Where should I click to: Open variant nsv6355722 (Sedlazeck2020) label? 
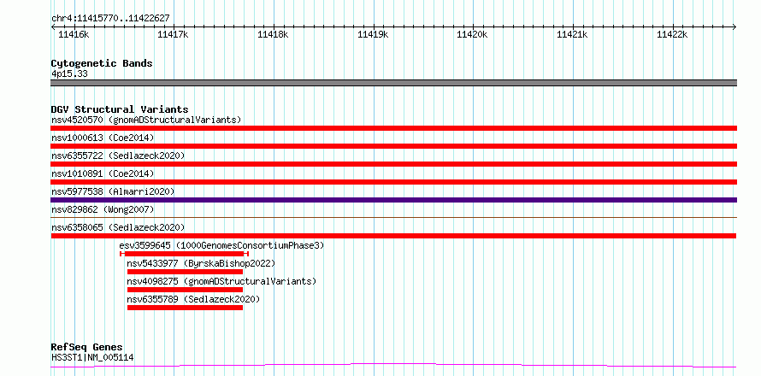tap(118, 156)
